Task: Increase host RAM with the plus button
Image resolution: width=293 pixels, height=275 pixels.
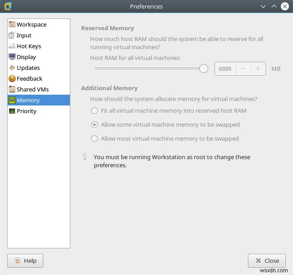Action: point(258,69)
